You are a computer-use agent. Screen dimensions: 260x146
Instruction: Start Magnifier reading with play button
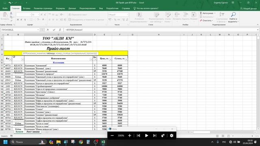tap(146, 135)
